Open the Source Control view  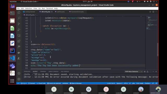(19, 24)
